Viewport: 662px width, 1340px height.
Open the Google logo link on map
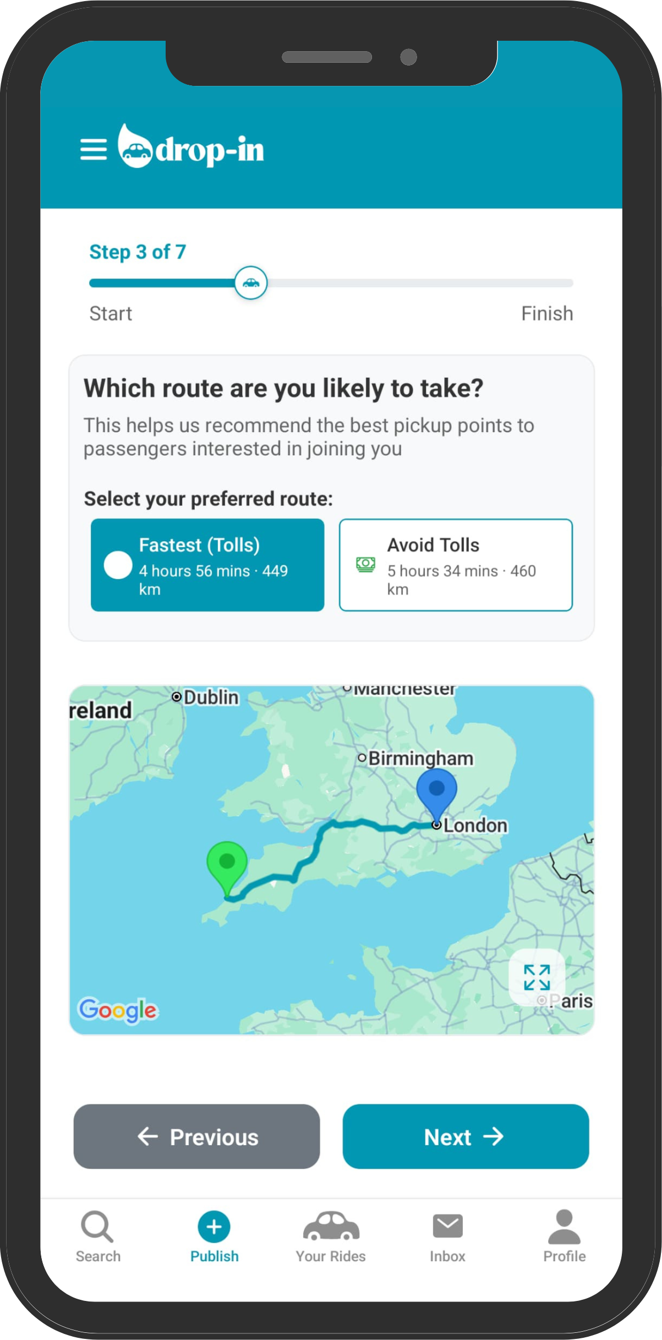point(118,1010)
